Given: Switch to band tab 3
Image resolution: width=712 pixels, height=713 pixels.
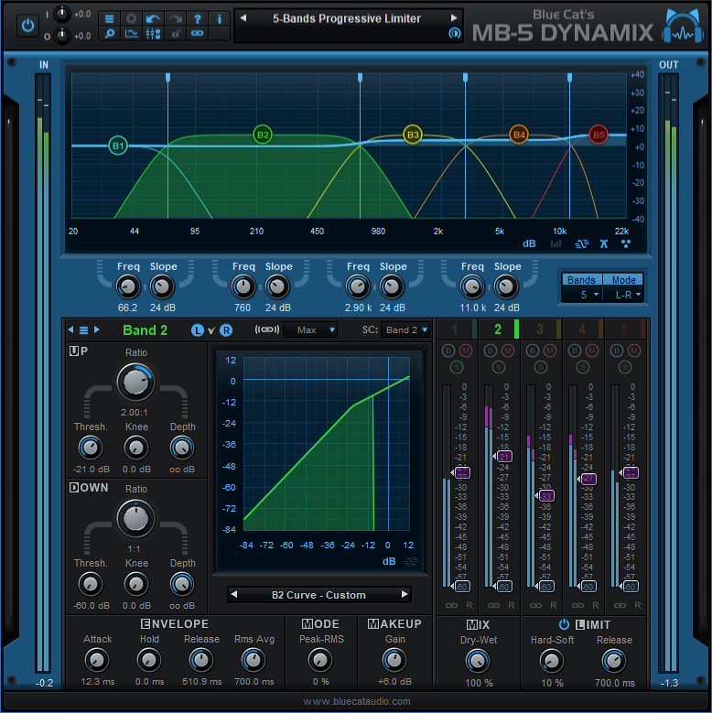Looking at the screenshot, I should (541, 329).
